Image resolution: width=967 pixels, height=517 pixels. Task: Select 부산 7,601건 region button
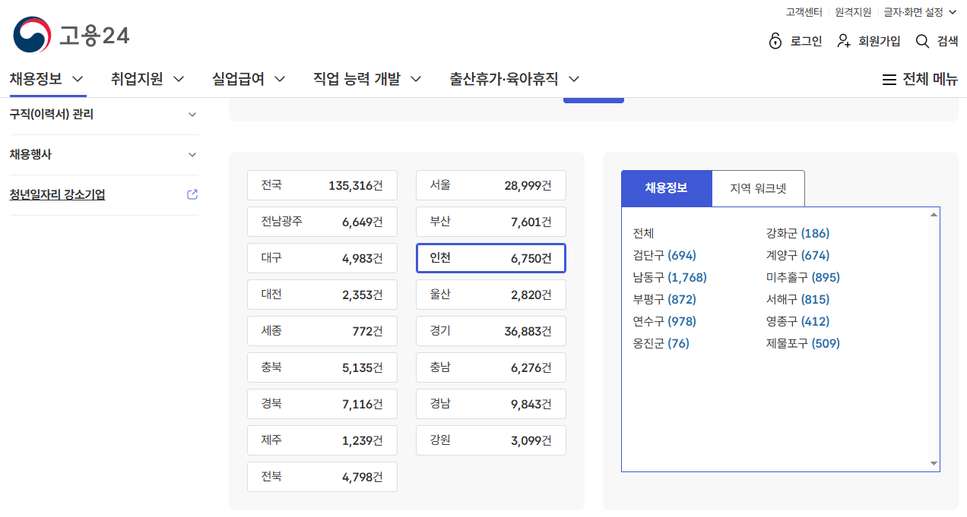491,222
